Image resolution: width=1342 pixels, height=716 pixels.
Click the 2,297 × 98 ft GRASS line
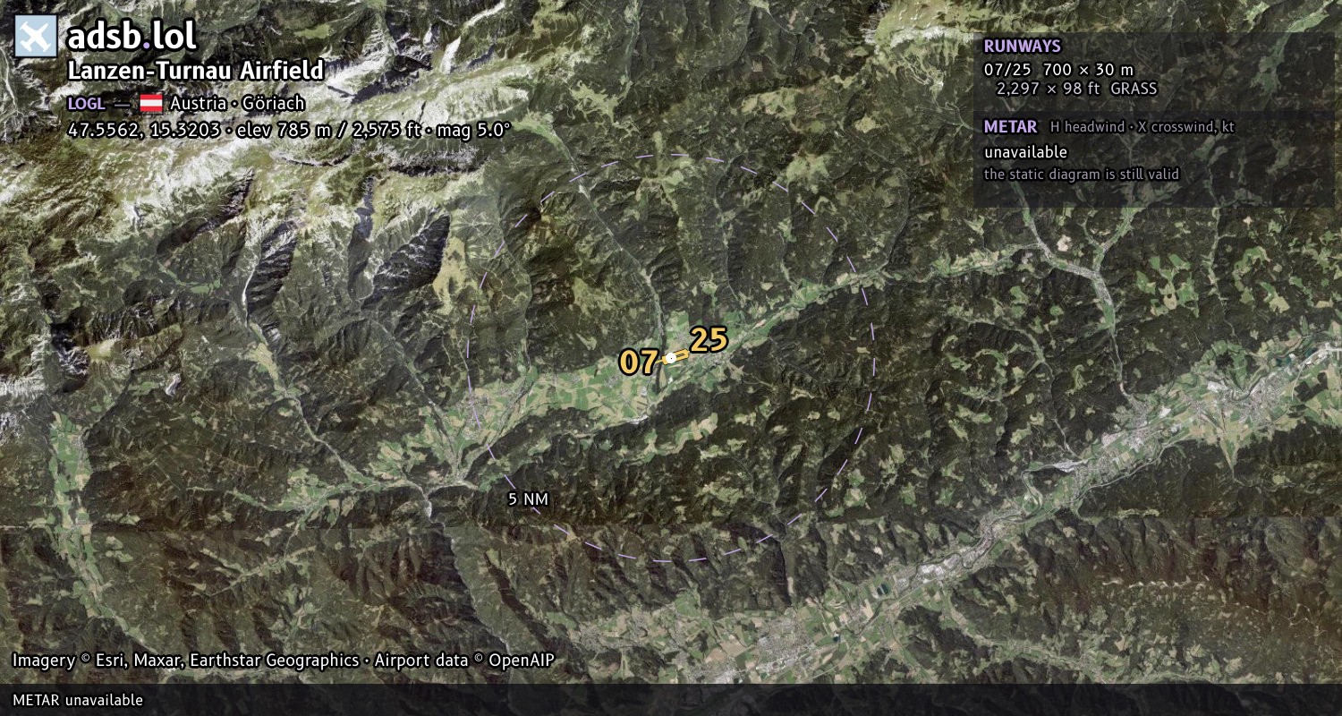point(1077,89)
